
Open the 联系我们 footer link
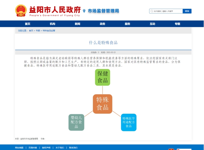point(73,148)
